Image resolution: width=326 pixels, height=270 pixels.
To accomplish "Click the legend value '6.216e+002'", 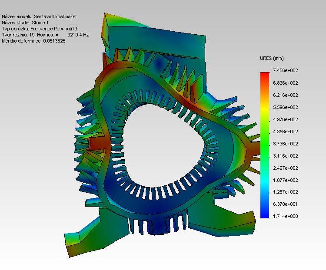I will coord(286,95).
